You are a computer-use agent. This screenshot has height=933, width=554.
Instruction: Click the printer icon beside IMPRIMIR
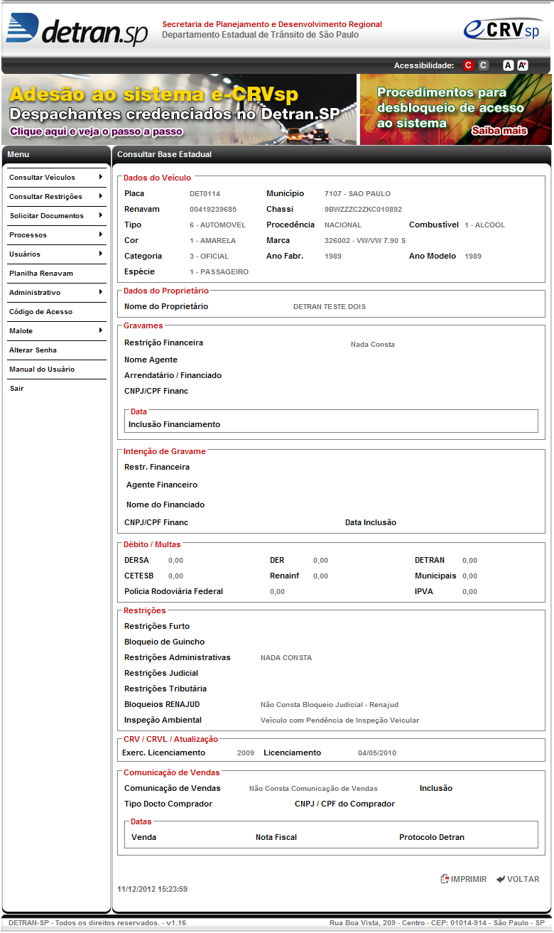[445, 879]
